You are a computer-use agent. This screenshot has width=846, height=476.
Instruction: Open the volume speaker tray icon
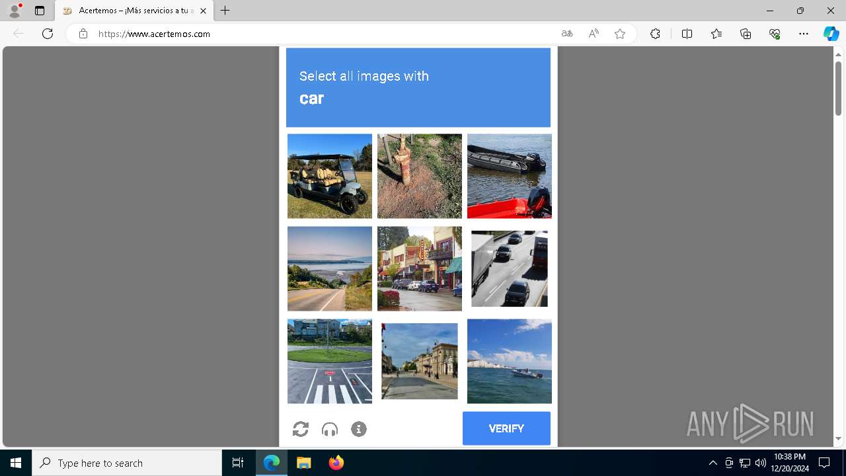[760, 463]
